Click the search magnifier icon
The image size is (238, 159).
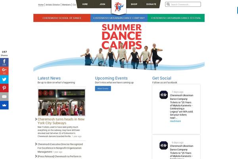(x=168, y=4)
